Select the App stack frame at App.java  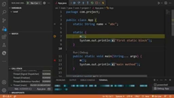click(x=30, y=89)
